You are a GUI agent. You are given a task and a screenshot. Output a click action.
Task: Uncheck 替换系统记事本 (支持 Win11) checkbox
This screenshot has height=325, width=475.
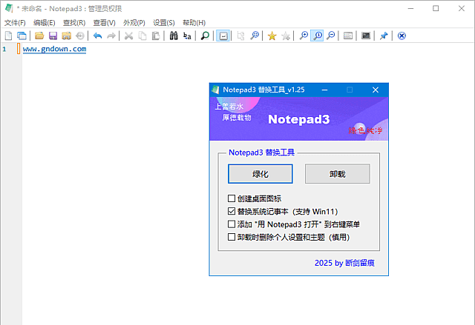pyautogui.click(x=232, y=211)
